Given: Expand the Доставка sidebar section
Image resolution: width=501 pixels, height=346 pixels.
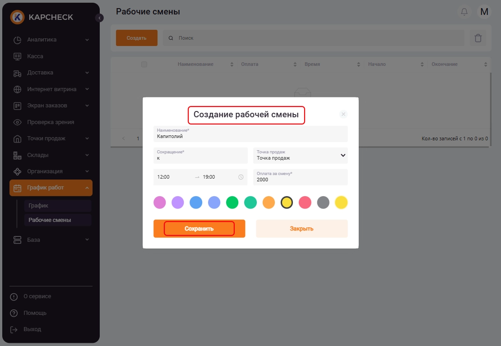Looking at the screenshot, I should [51, 73].
